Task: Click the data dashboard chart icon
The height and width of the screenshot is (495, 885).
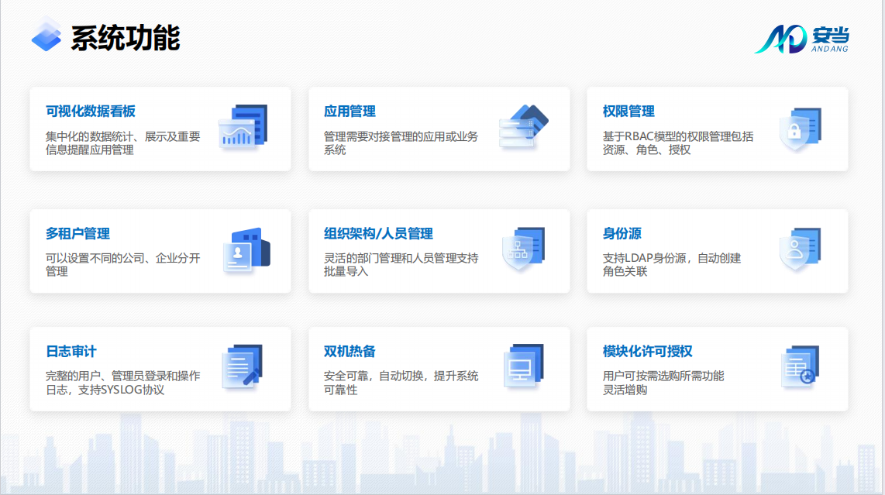Action: pos(243,127)
